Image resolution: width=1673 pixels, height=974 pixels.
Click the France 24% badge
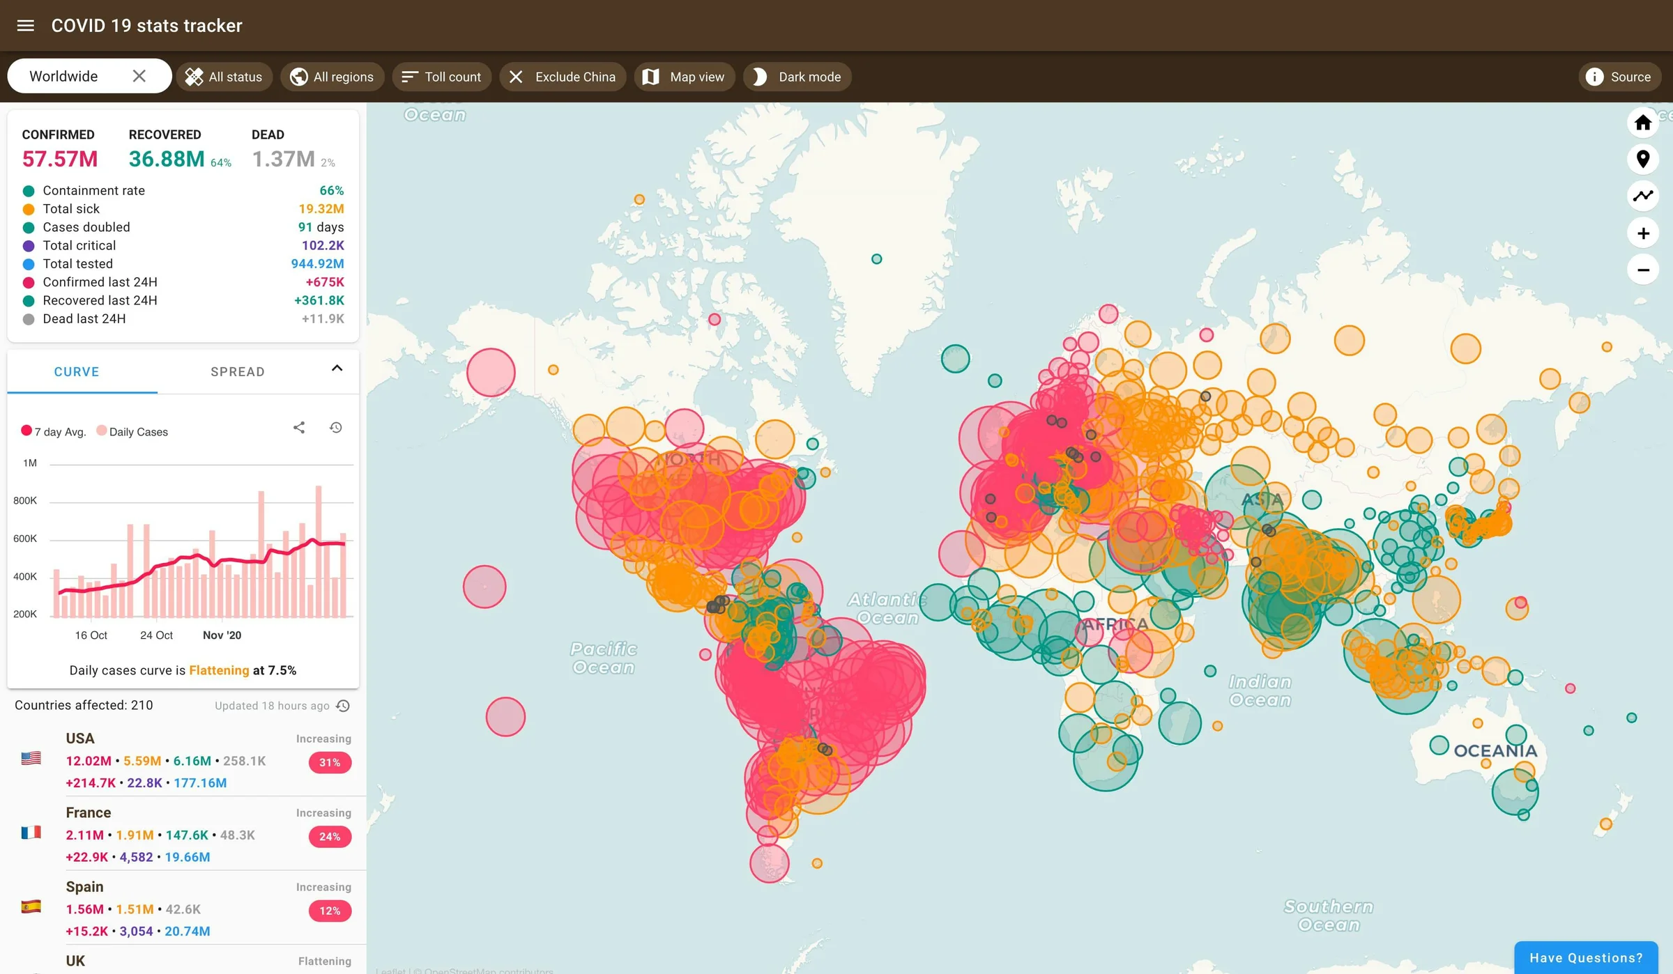coord(330,836)
